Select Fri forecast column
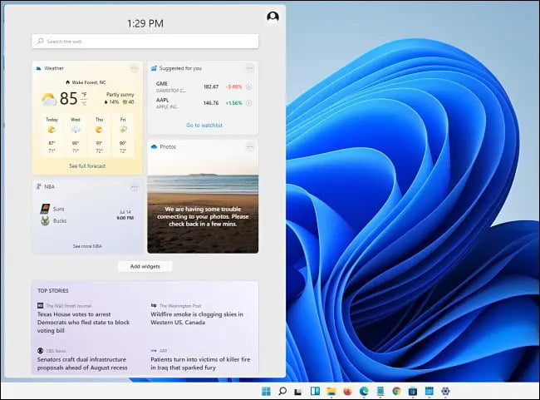 tap(123, 136)
